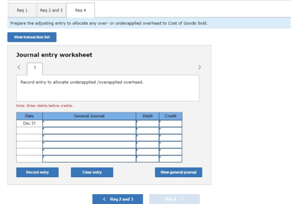Select Credit cell in second row
Viewport: 305px width, 204px height.
coord(170,130)
